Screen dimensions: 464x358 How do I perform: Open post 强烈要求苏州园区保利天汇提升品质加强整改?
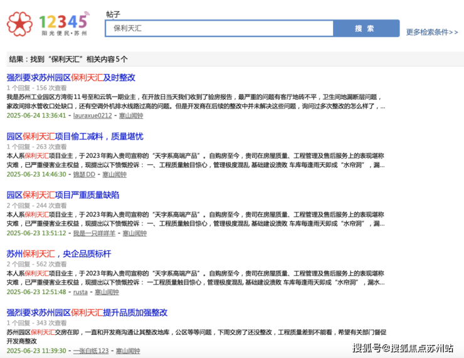(87, 312)
